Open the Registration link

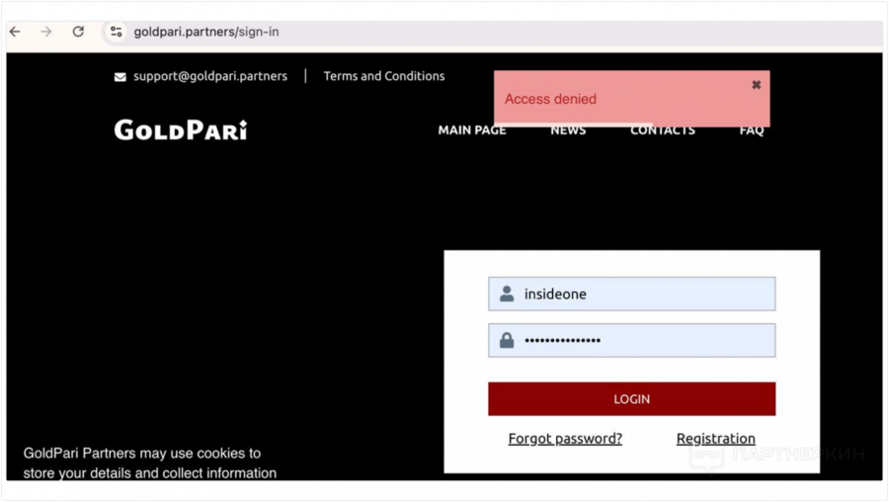pos(715,439)
